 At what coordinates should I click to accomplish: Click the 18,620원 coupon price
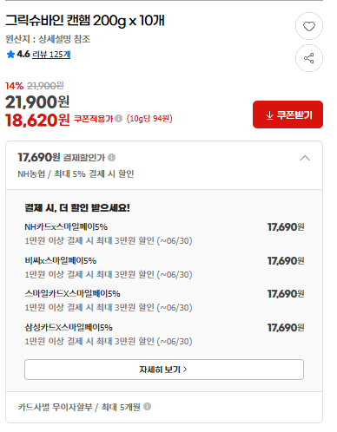click(37, 120)
